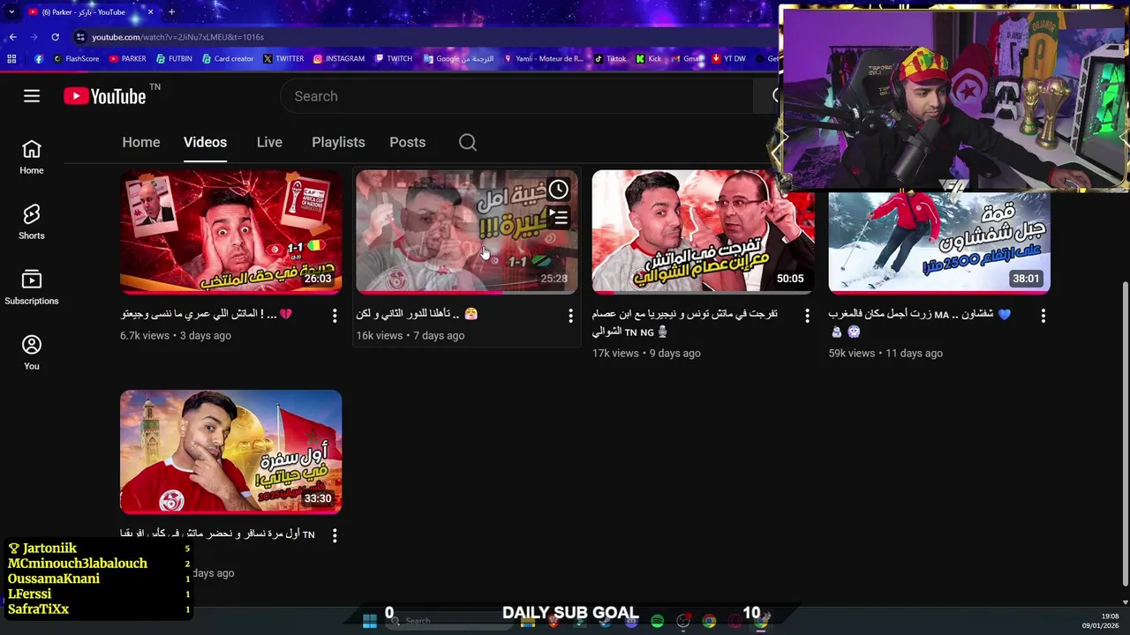1130x635 pixels.
Task: Open the Windows Start button
Action: click(370, 621)
